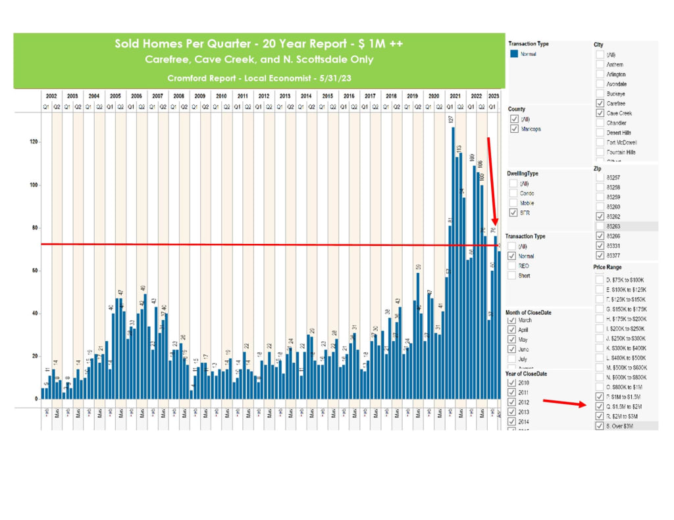Image resolution: width=674 pixels, height=520 pixels.
Task: Tick the Short transaction type checkbox
Action: click(510, 276)
